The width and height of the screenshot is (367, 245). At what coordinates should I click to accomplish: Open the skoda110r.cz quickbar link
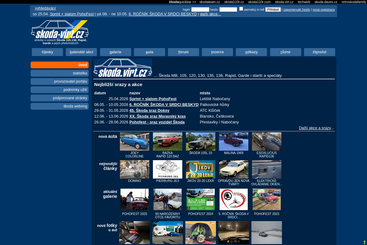pos(234,2)
